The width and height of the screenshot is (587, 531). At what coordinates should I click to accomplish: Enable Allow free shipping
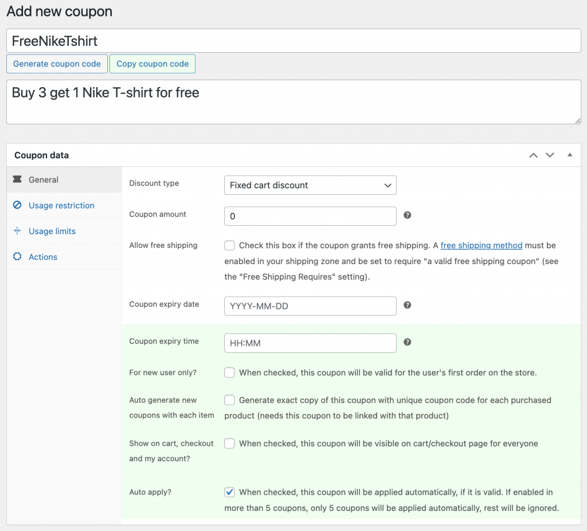click(229, 245)
